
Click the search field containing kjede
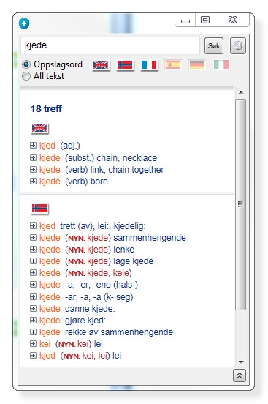click(x=110, y=45)
